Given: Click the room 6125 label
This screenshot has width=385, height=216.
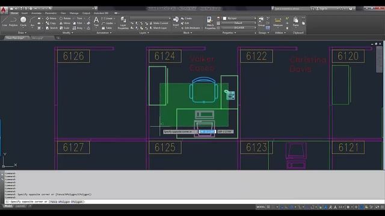Looking at the screenshot, I should click(165, 148).
